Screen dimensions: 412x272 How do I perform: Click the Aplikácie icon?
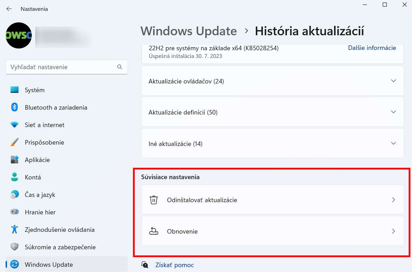pos(14,160)
